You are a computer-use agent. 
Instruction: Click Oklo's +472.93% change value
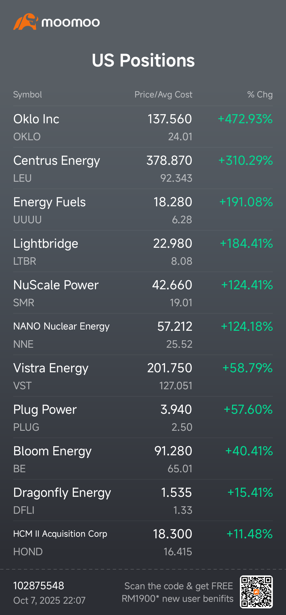pos(245,119)
